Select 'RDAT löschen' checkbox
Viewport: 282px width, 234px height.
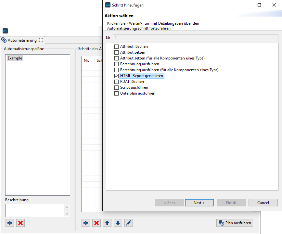tap(117, 82)
